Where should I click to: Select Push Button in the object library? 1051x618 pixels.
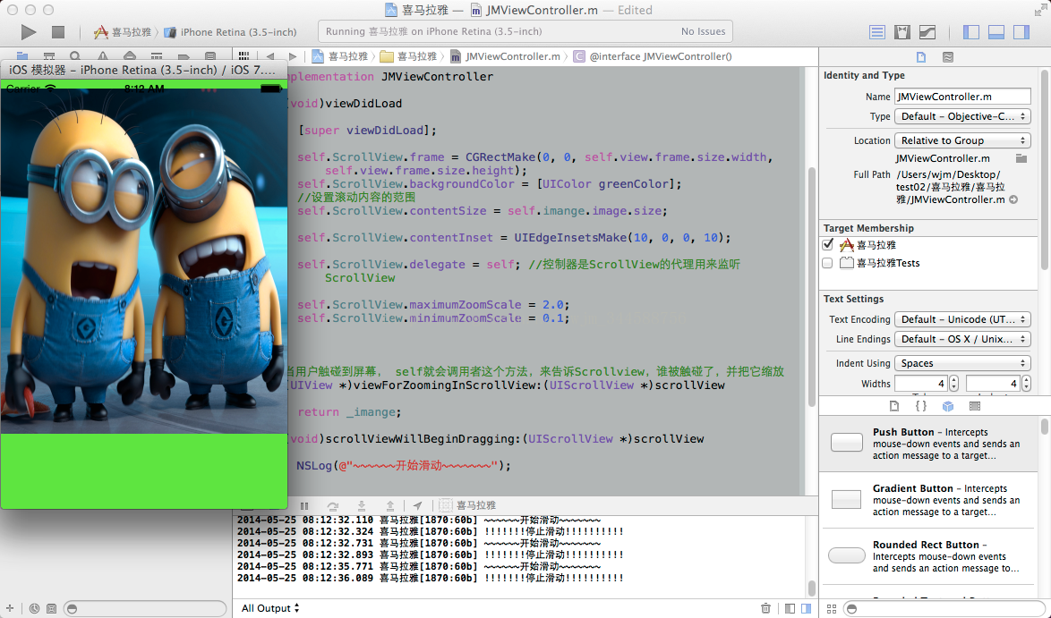929,444
